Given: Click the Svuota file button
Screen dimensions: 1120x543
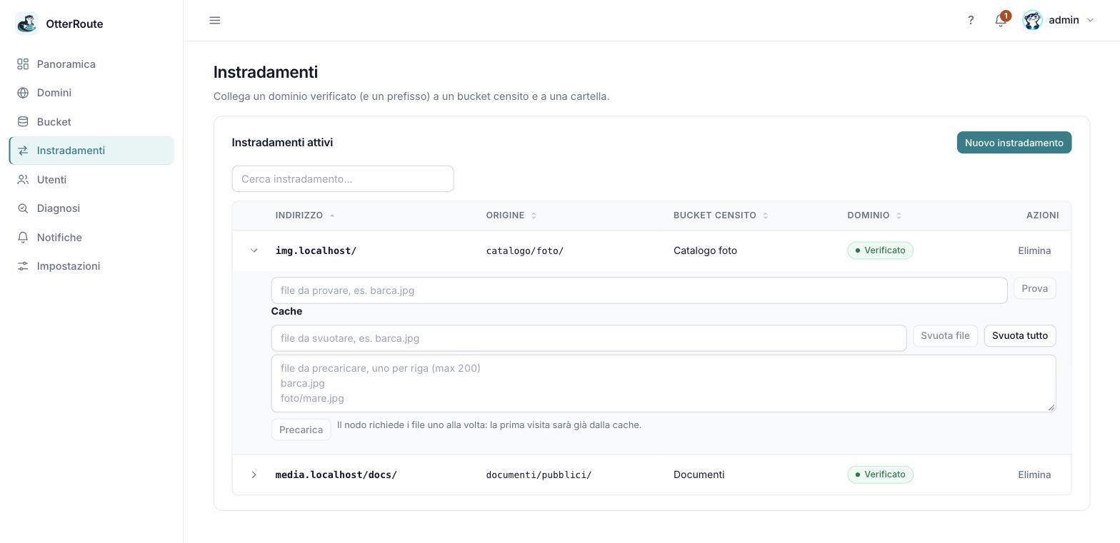Looking at the screenshot, I should click(x=945, y=335).
